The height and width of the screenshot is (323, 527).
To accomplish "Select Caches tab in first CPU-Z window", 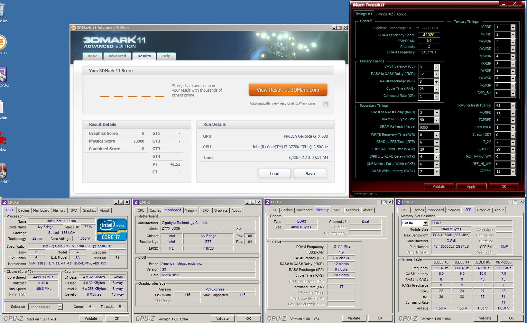I will click(x=23, y=210).
